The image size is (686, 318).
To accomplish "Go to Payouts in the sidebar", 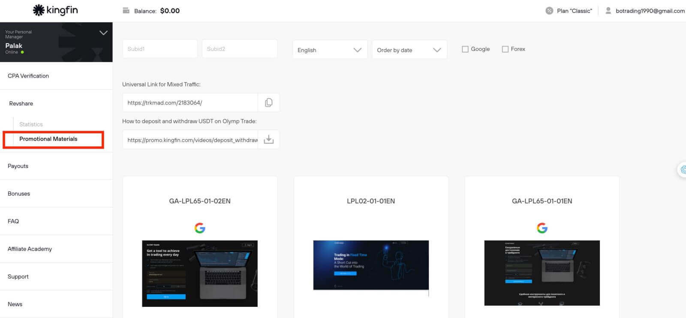I will click(x=18, y=166).
